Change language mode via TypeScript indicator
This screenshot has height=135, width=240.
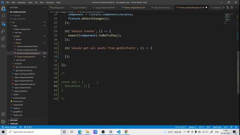point(217,127)
